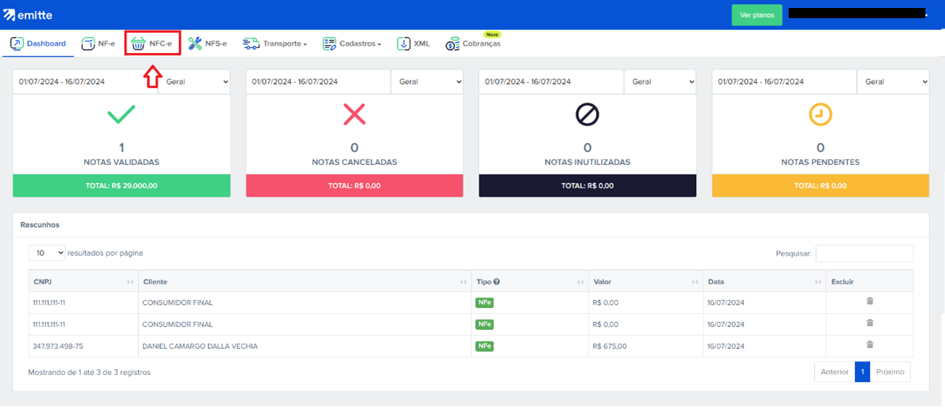Open Geral dropdown above Notas Pendentes
This screenshot has width=945, height=409.
click(893, 82)
